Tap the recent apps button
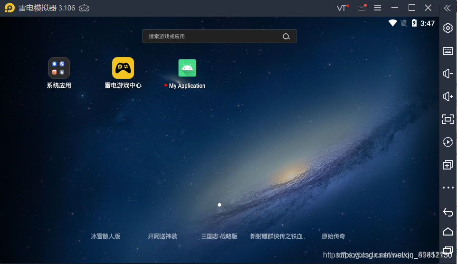Screen dimensions: 457x264 (448, 250)
